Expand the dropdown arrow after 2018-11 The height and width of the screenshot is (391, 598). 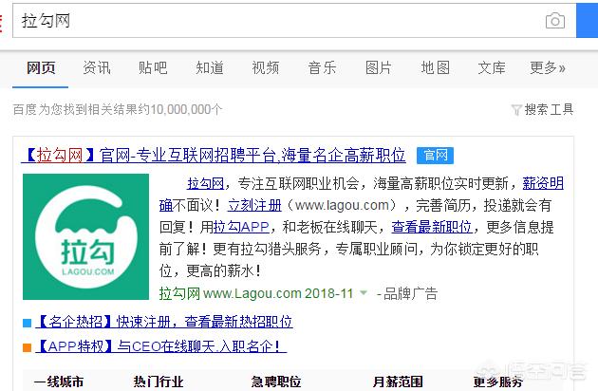[364, 293]
